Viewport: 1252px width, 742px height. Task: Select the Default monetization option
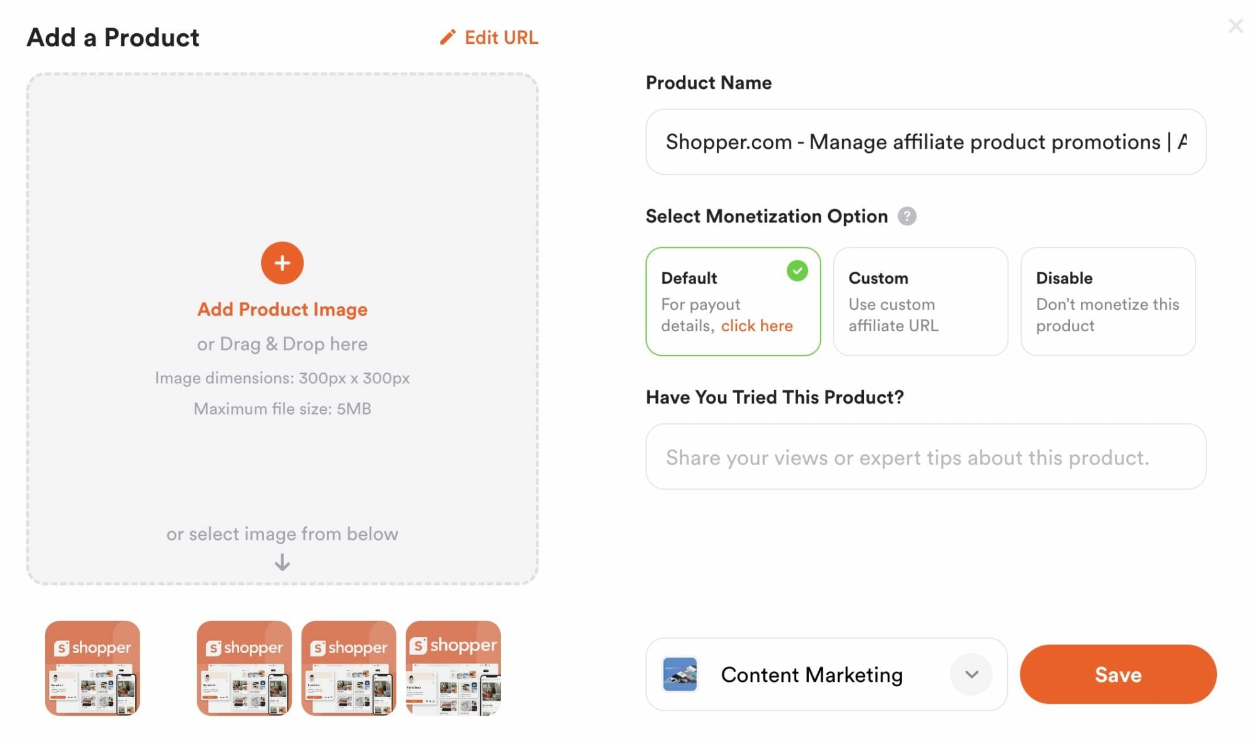733,301
